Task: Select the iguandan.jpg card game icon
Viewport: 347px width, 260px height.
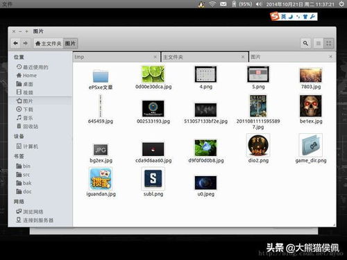Action: 101,179
